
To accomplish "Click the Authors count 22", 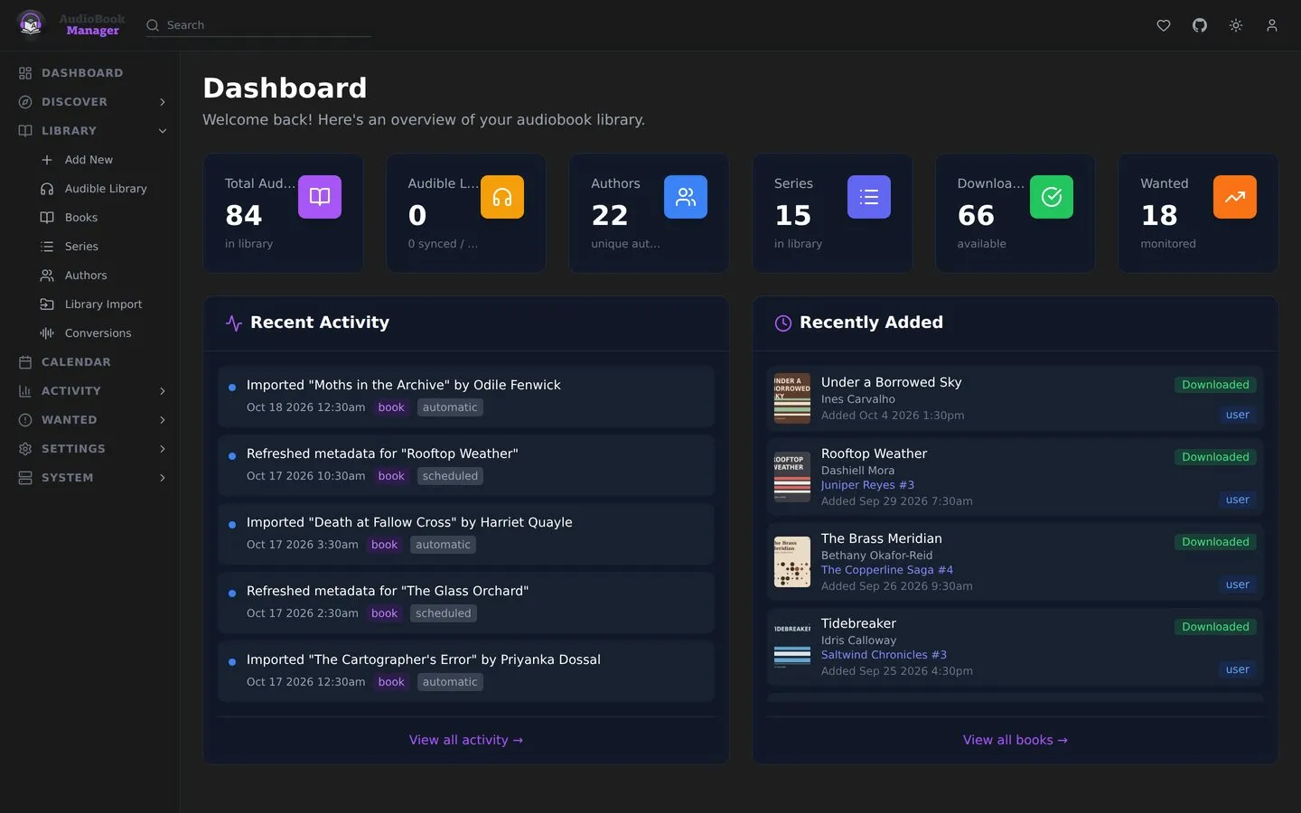I will pos(610,215).
